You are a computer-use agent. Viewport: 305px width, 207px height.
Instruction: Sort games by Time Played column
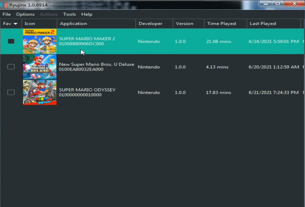tap(225, 23)
